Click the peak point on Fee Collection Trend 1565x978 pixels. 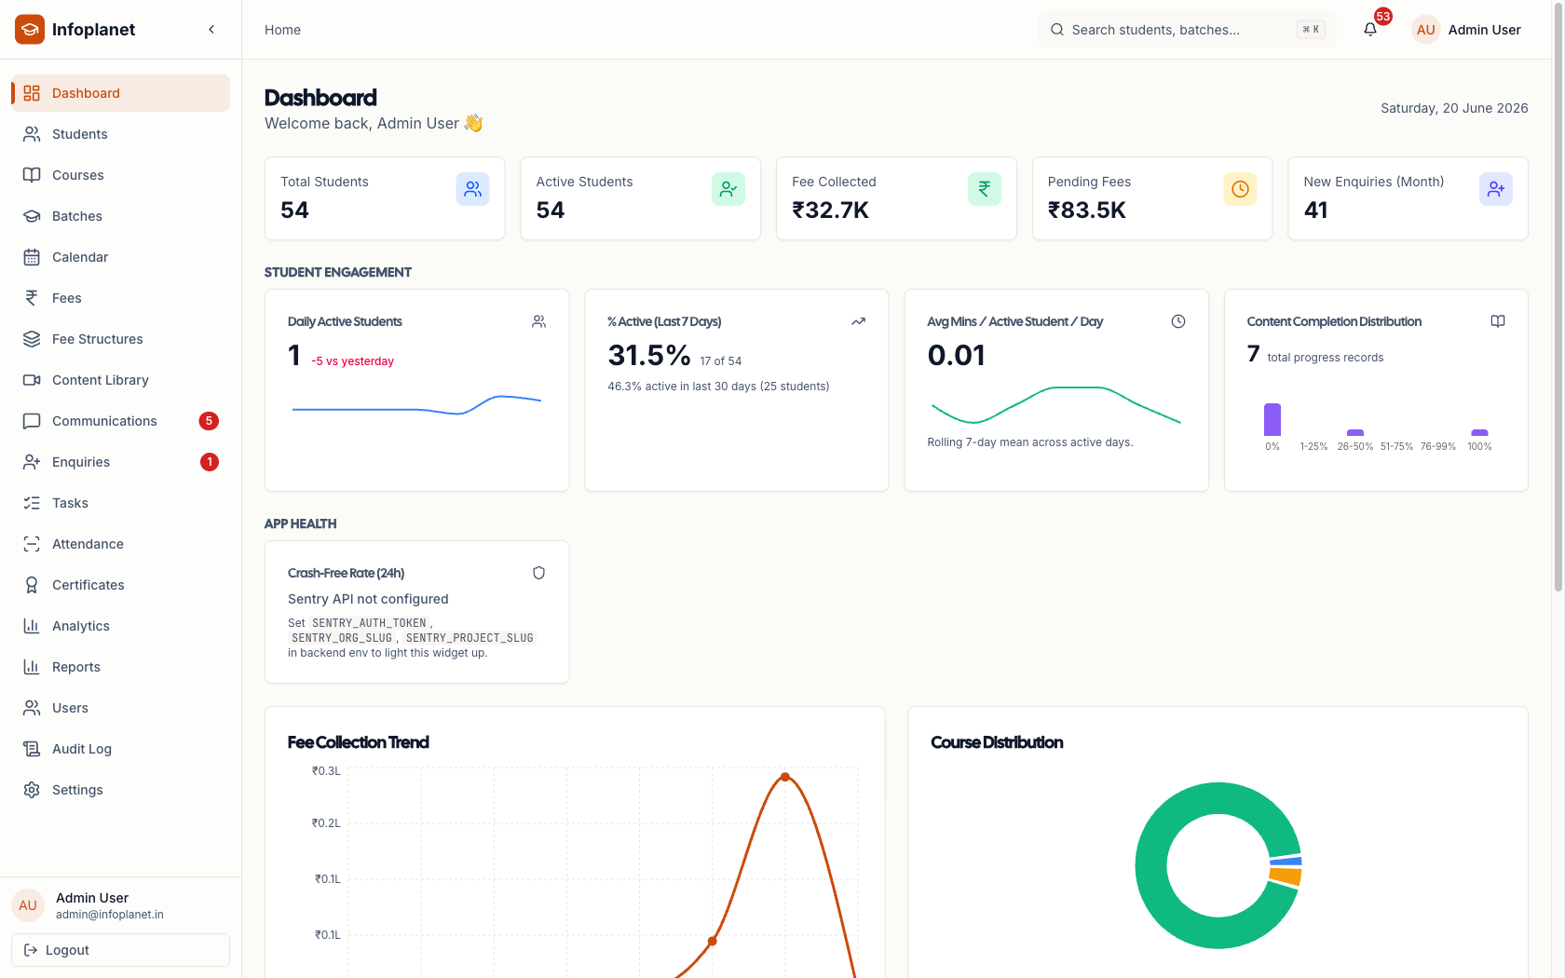click(785, 777)
